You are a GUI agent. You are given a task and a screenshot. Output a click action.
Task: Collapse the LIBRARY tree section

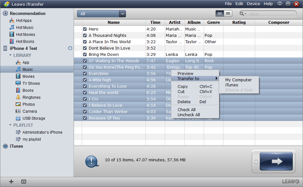pyautogui.click(x=11, y=55)
